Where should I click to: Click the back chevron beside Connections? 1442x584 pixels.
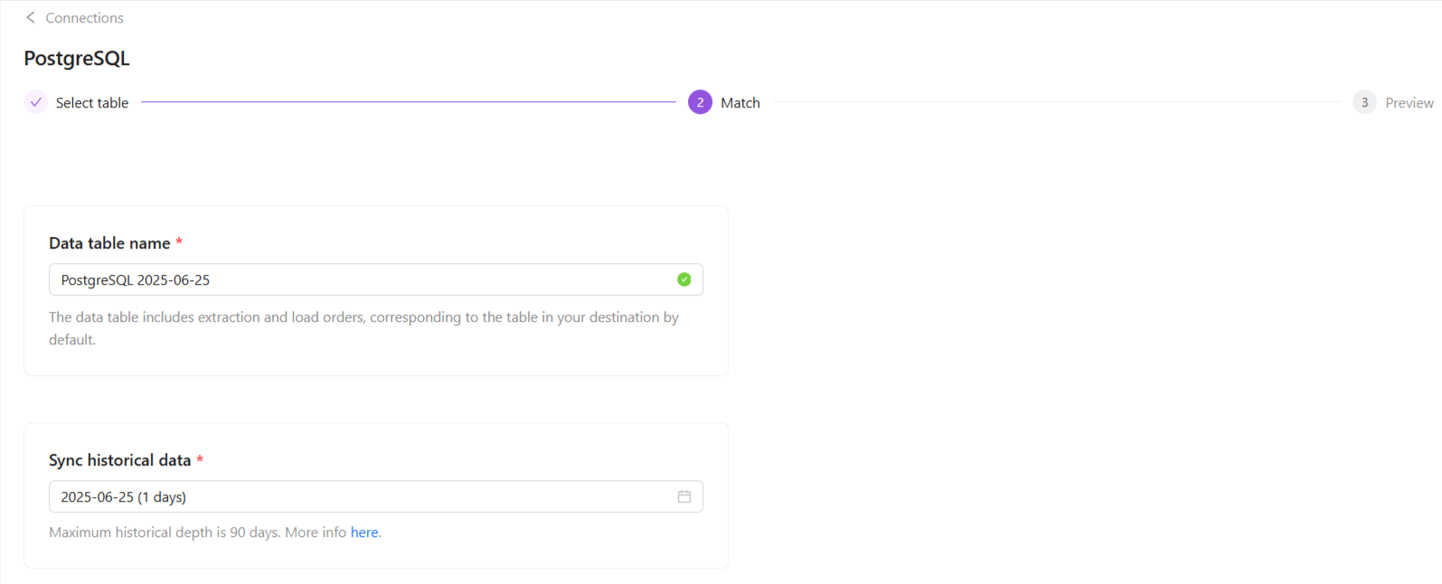click(30, 17)
